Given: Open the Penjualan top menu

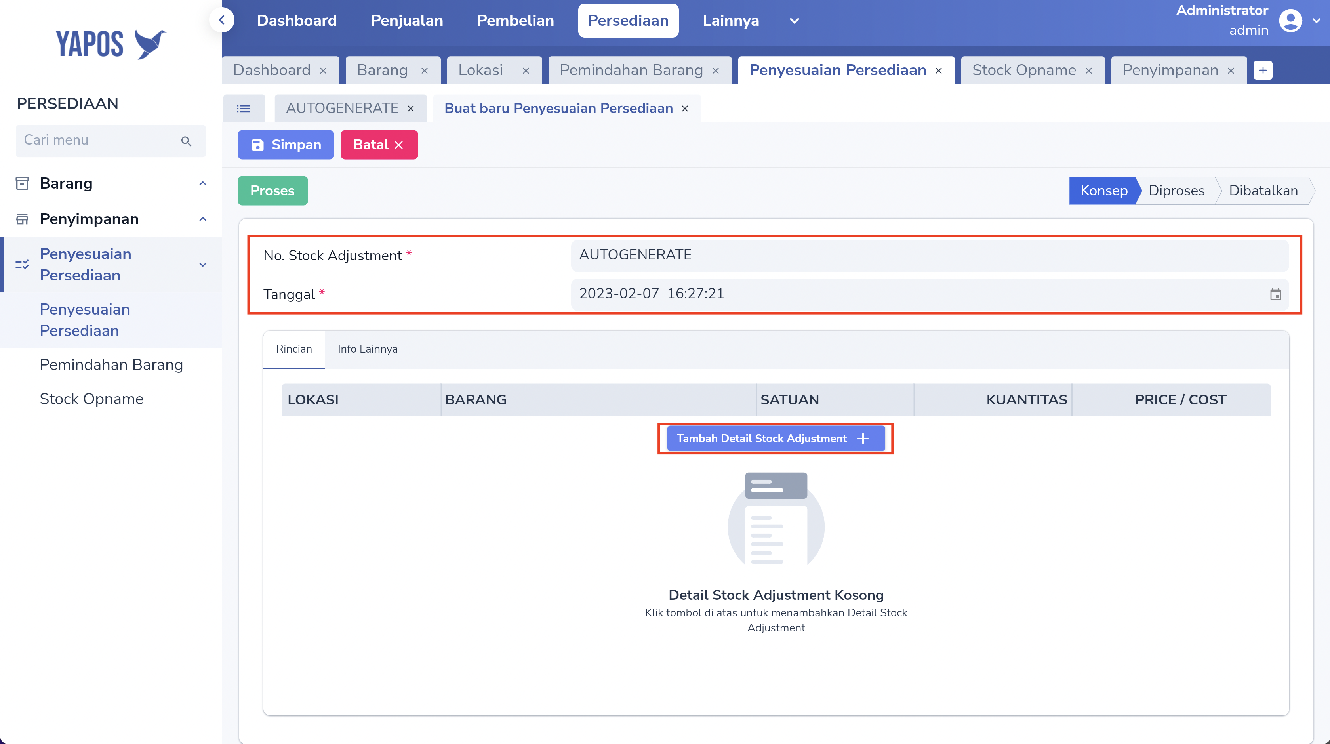Looking at the screenshot, I should pyautogui.click(x=407, y=21).
